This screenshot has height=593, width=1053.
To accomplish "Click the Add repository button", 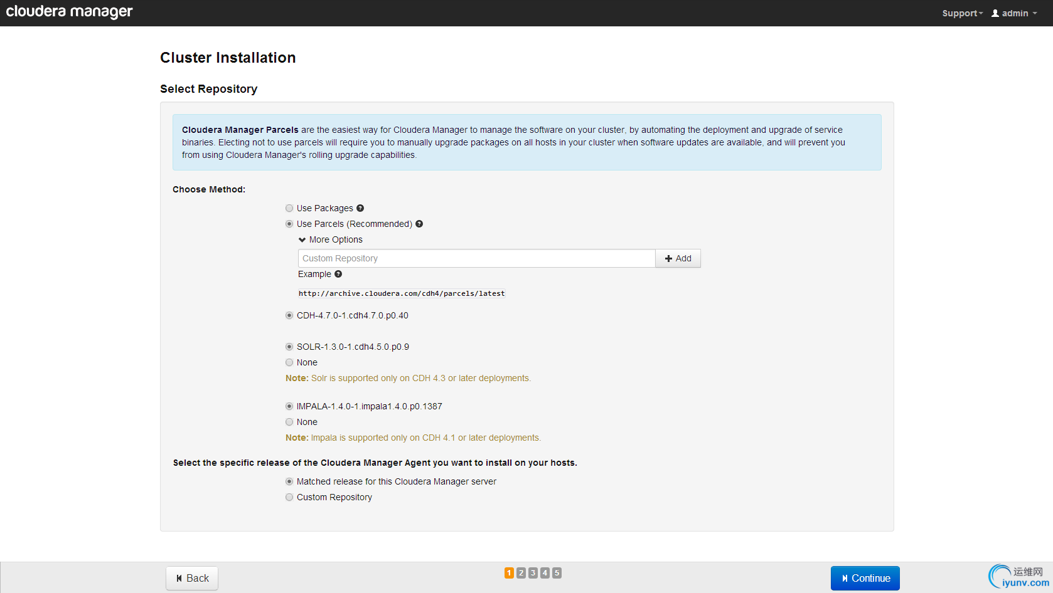I will click(678, 258).
